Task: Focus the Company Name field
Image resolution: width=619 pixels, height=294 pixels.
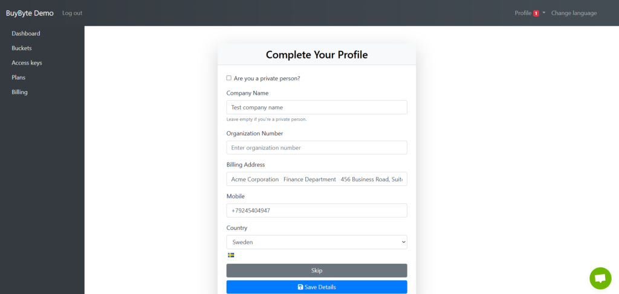Action: coord(317,107)
